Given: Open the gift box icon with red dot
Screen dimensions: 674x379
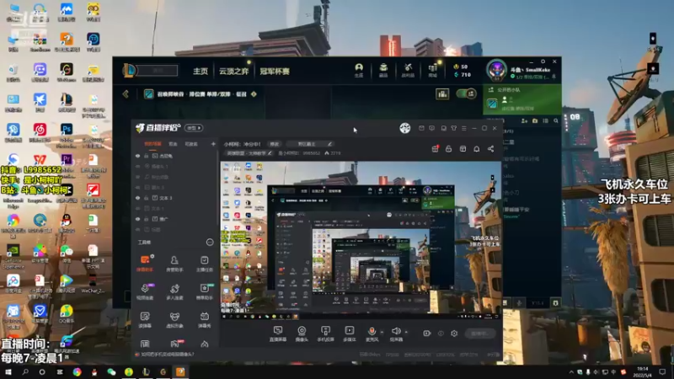Looking at the screenshot, I should [435, 149].
